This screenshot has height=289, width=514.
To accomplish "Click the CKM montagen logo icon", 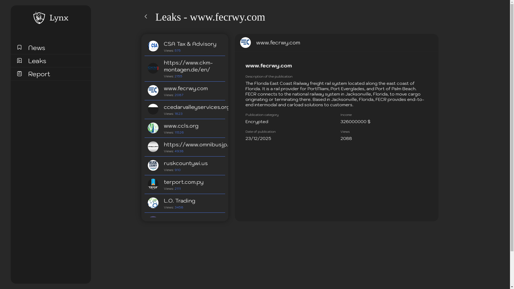I will click(153, 68).
